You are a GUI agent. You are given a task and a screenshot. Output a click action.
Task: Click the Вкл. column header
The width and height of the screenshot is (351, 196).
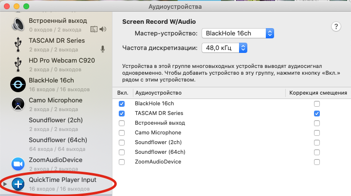(123, 93)
